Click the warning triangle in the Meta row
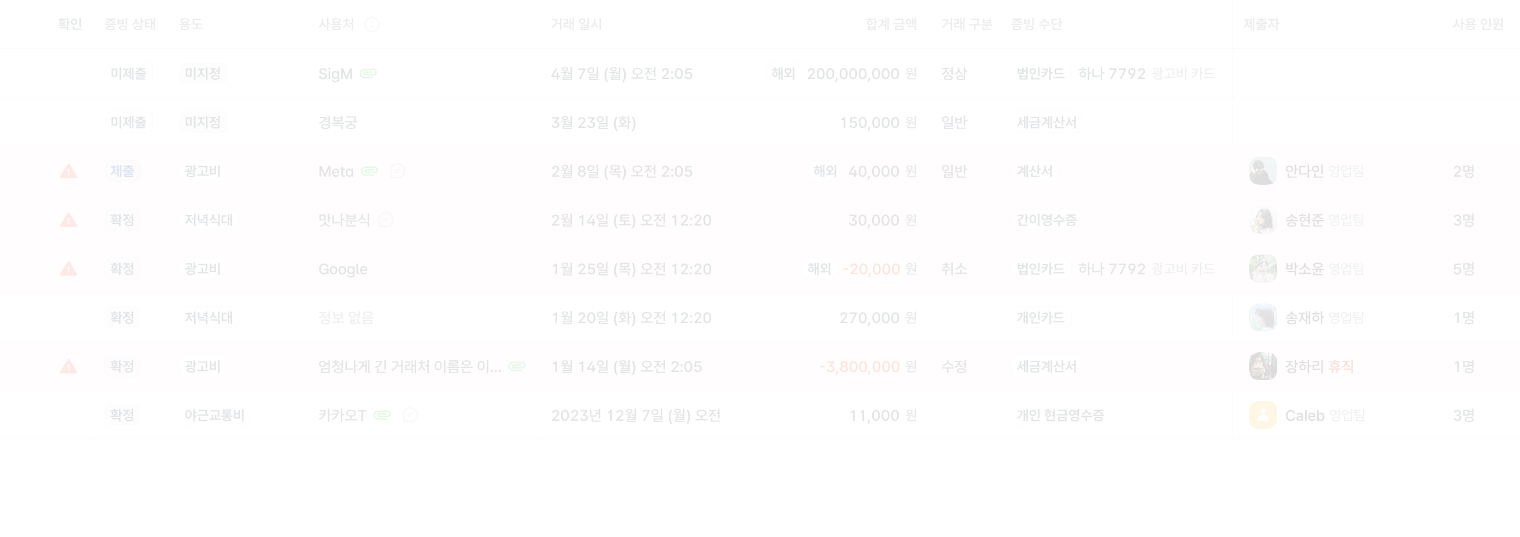 click(69, 171)
